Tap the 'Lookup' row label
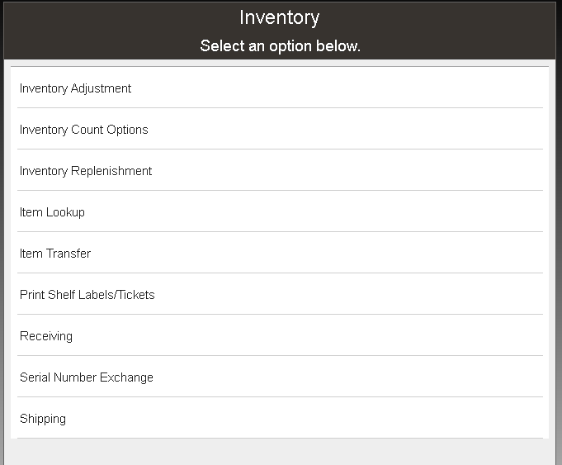The image size is (562, 465). tap(65, 212)
